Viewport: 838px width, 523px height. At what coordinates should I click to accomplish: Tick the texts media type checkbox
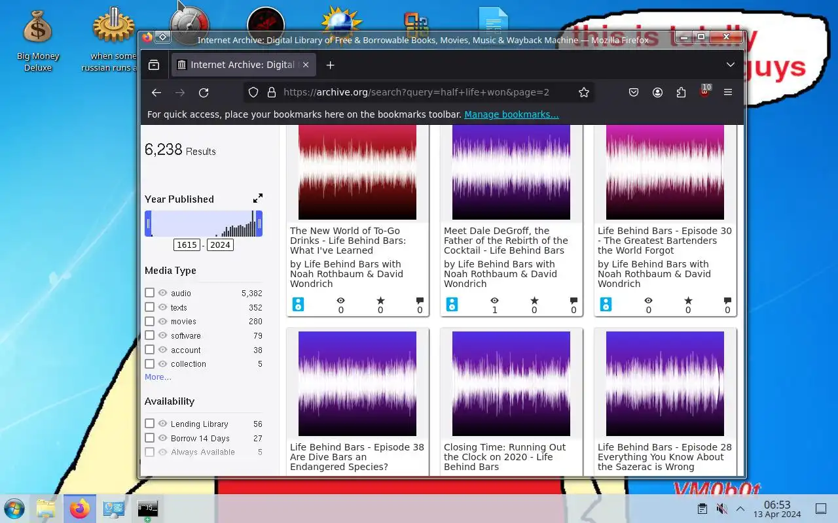click(x=149, y=307)
